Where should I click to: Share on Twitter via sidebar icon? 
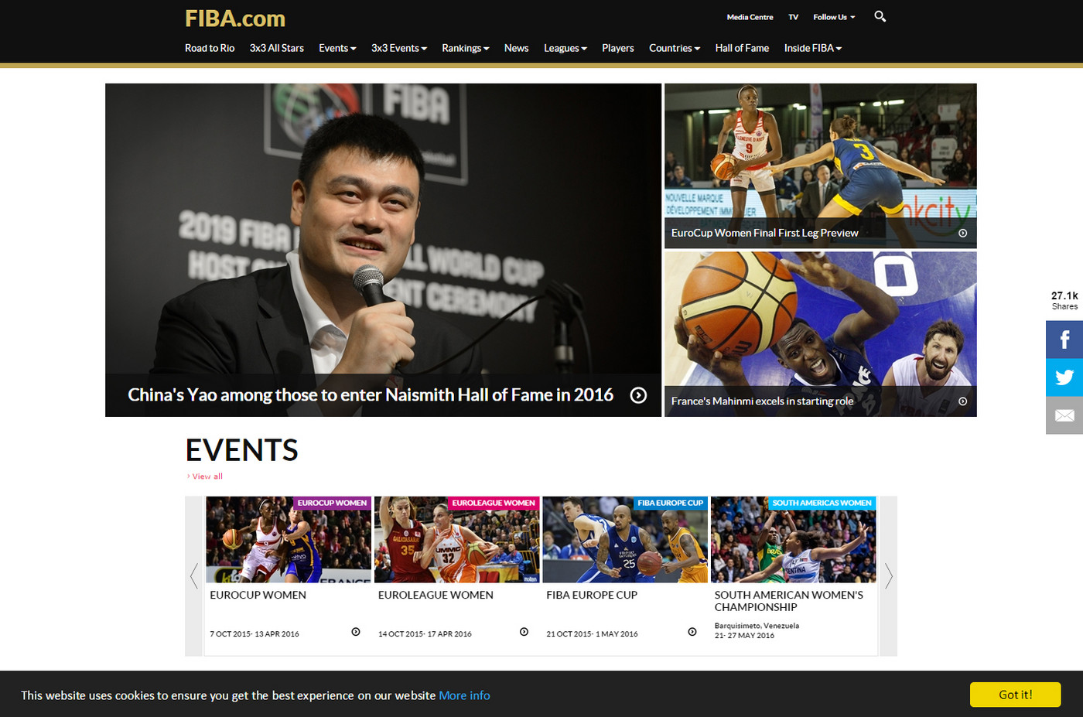point(1064,377)
